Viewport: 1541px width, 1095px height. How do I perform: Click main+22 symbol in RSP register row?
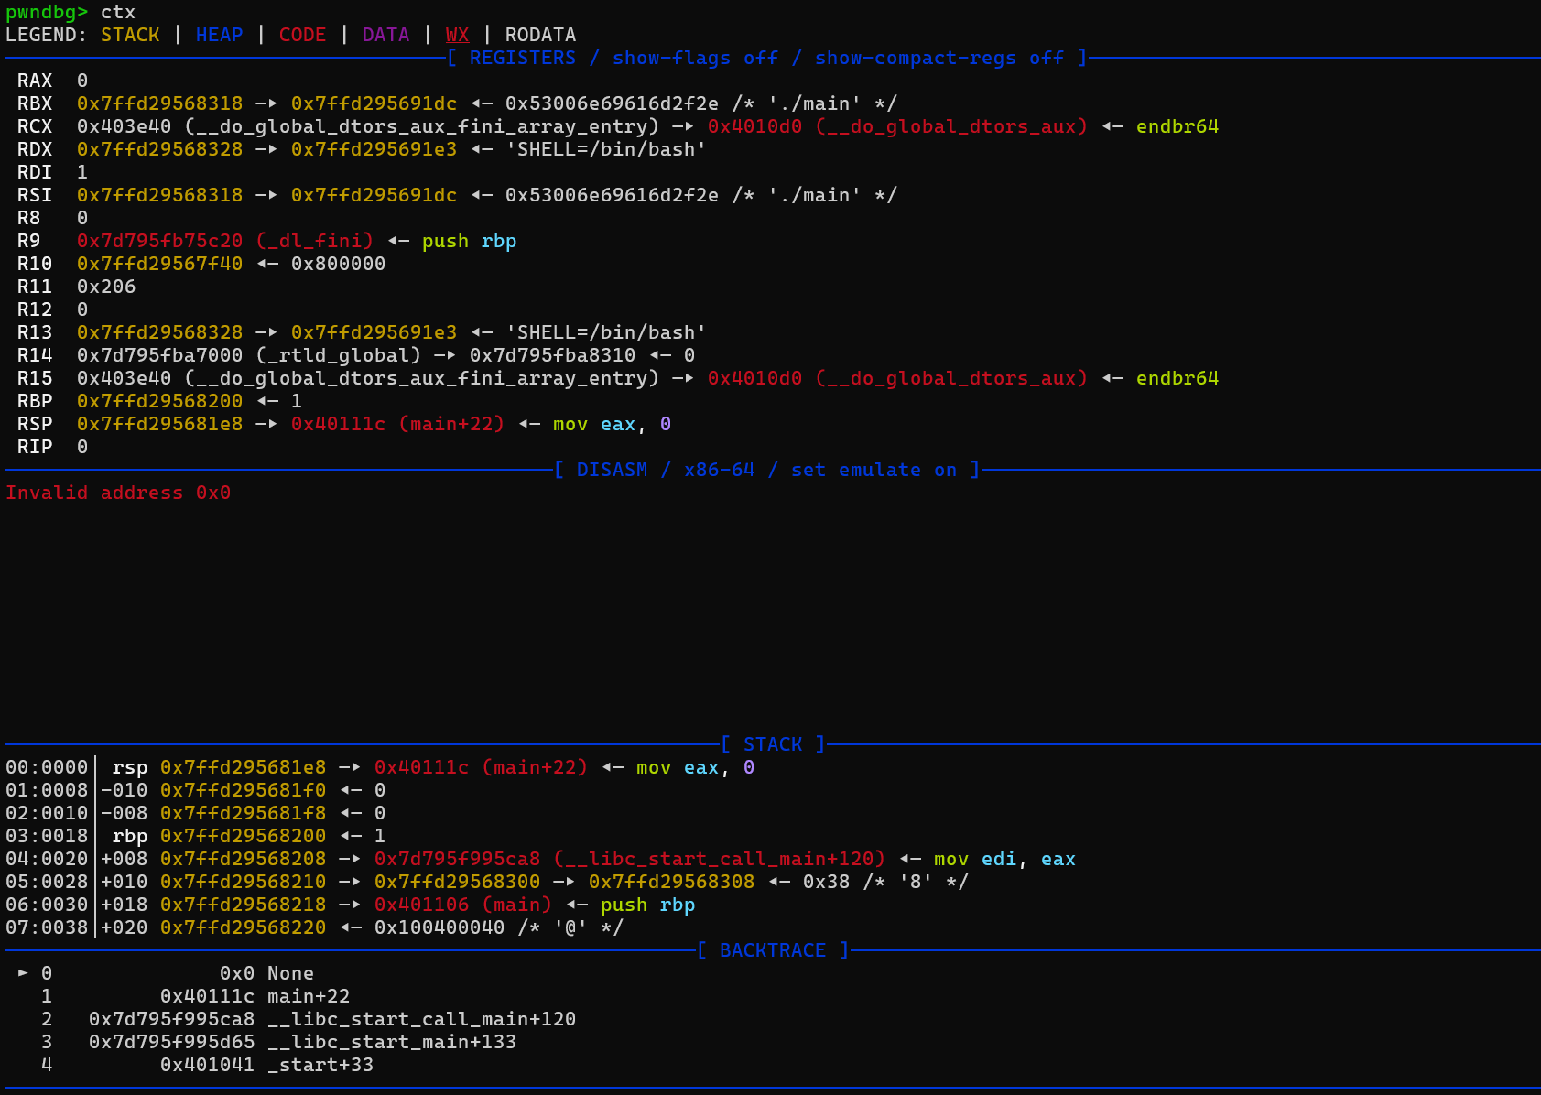tap(451, 424)
